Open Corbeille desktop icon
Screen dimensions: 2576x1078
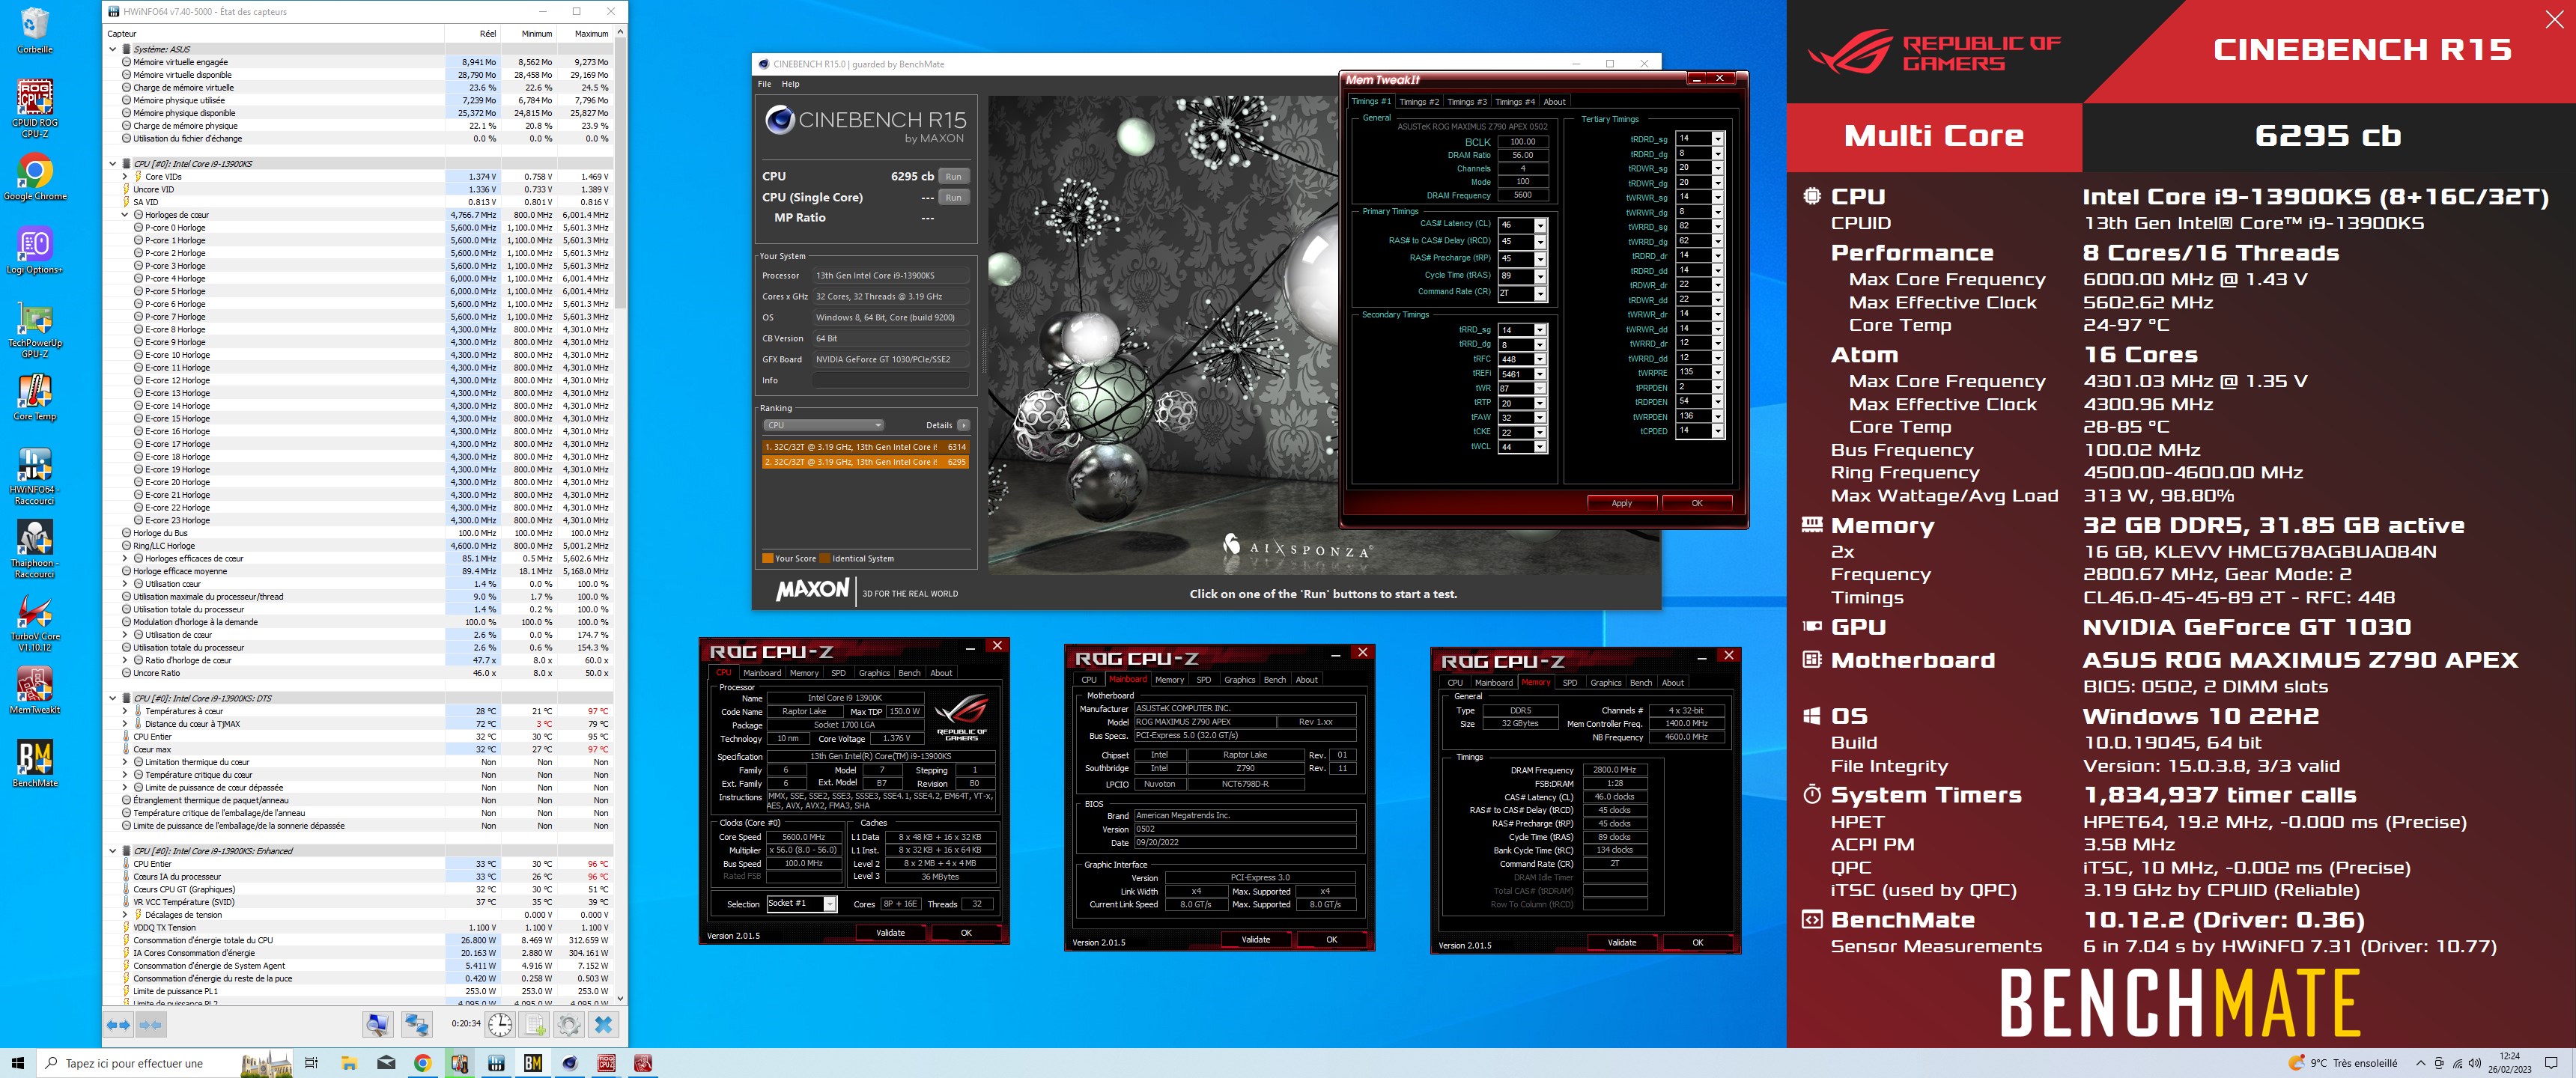35,30
